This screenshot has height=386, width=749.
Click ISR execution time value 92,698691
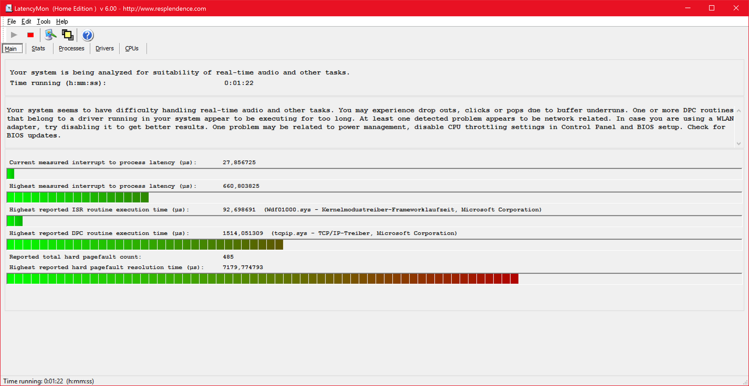tap(239, 210)
